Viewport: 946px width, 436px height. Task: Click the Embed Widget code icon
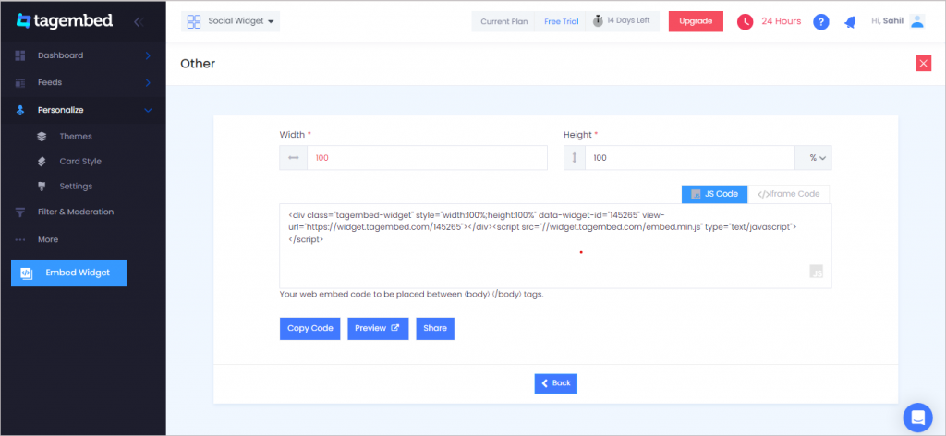tap(26, 272)
